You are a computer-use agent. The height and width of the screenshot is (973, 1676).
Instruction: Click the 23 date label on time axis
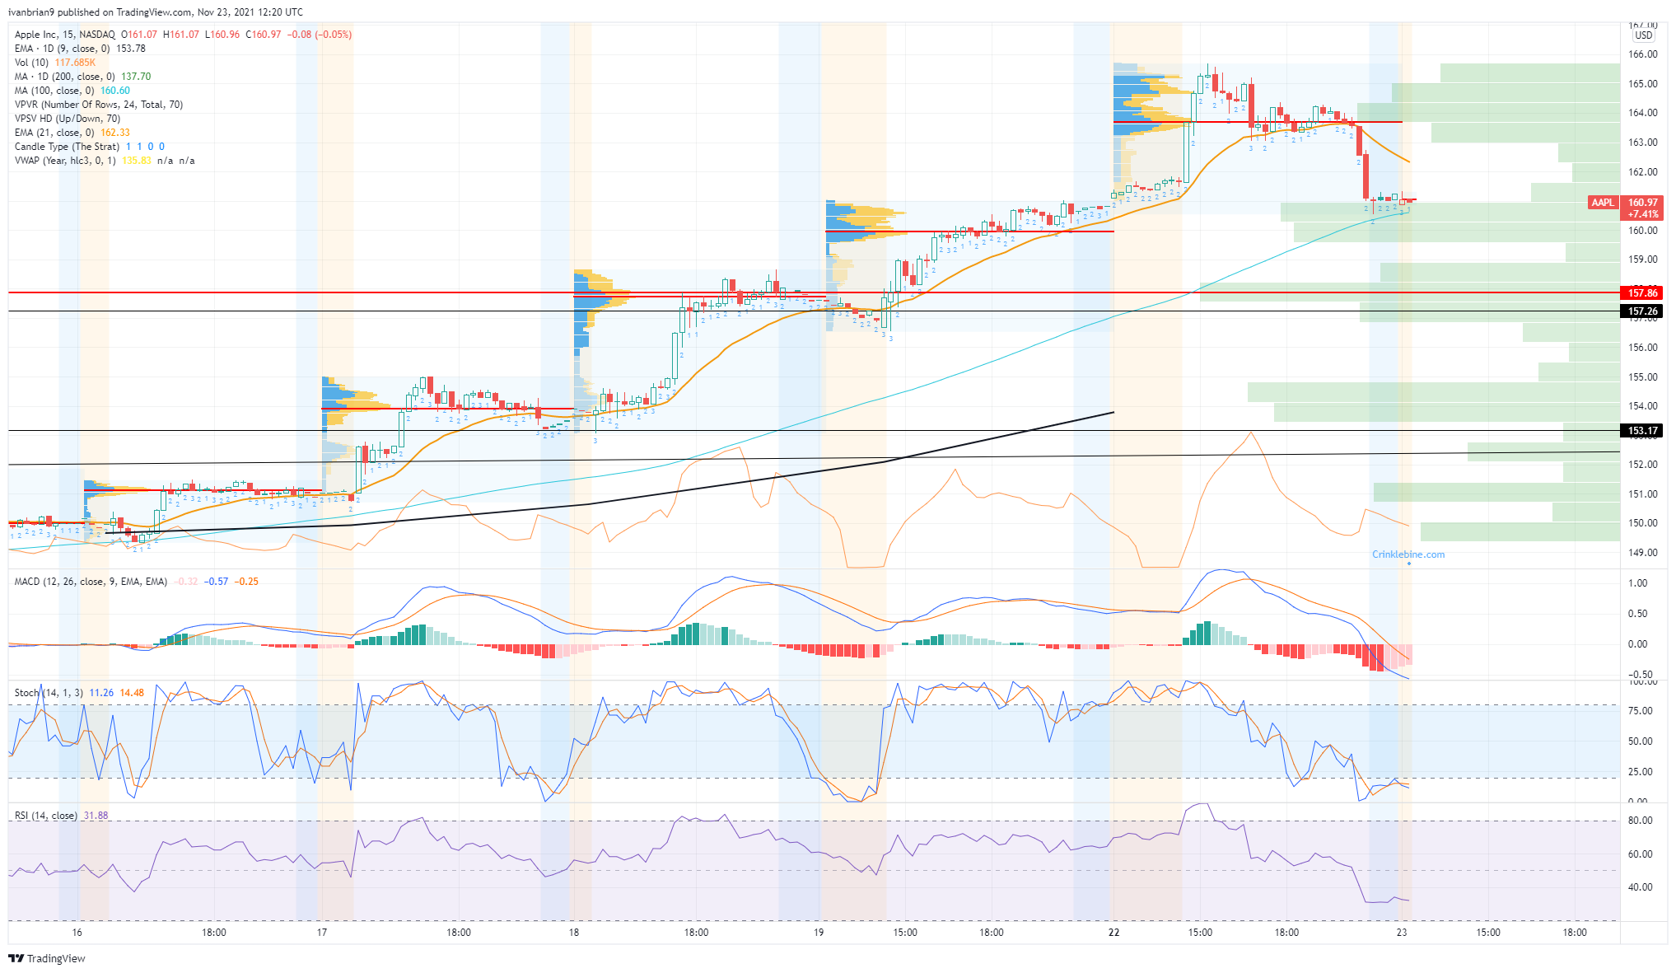coord(1402,933)
